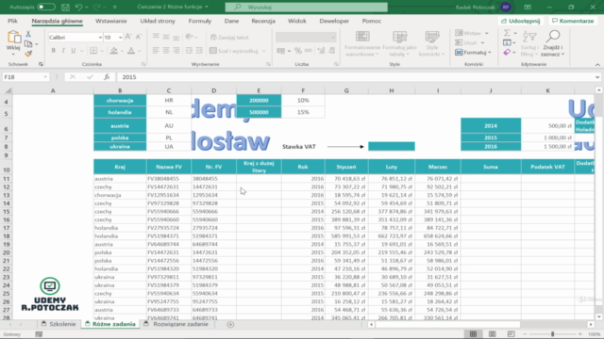Expand the formula bar
The height and width of the screenshot is (339, 604).
(x=597, y=77)
